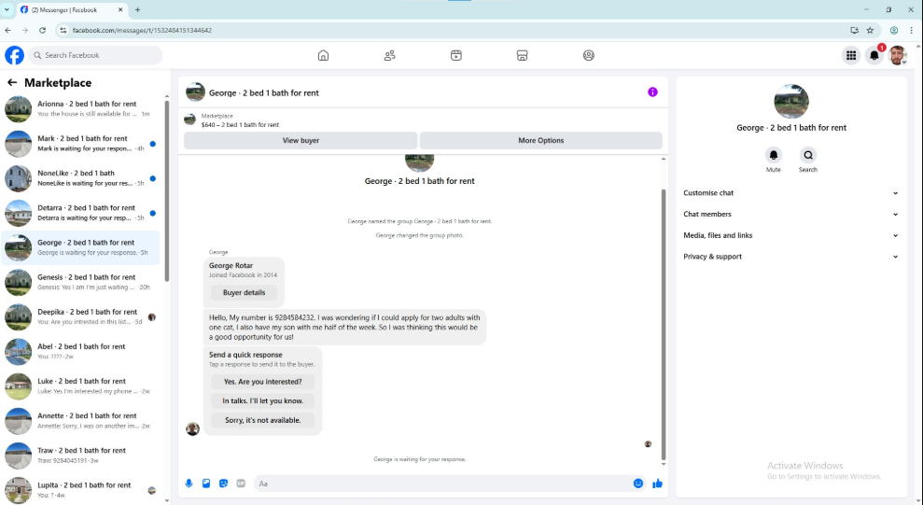Screen dimensions: 923x505
Task: Mute the George conversation
Action: tap(774, 155)
